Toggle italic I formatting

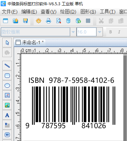119,32
